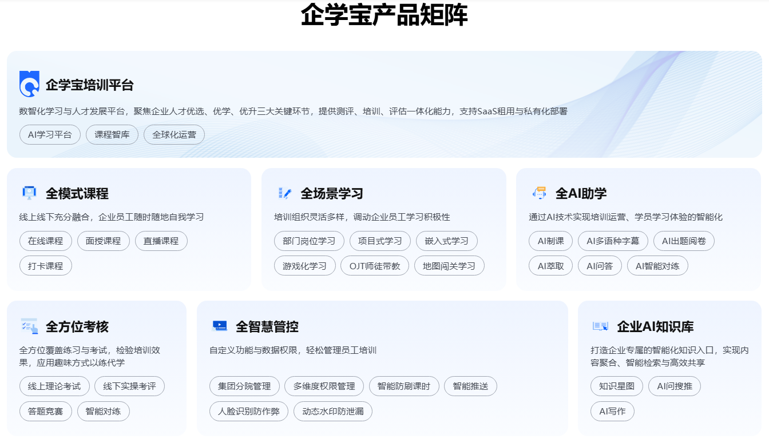Screen dimensions: 769x443
Task: Open the 企学宝培训平台 heading link
Action: [x=90, y=85]
